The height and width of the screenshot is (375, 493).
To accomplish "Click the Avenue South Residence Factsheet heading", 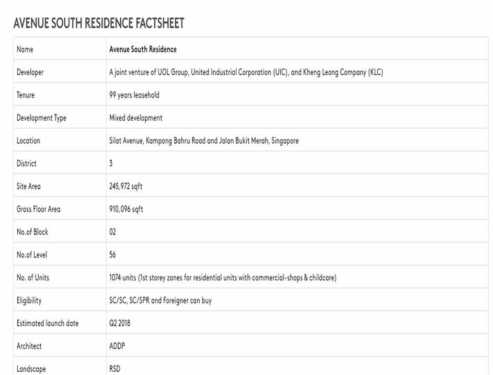I will click(99, 24).
